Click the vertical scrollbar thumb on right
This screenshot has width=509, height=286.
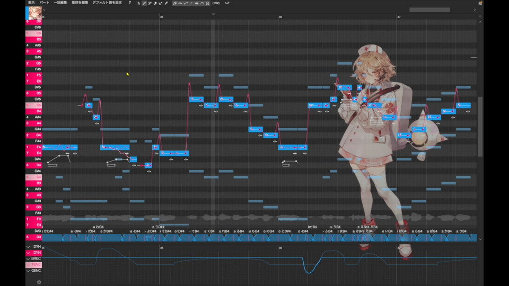tap(480, 127)
